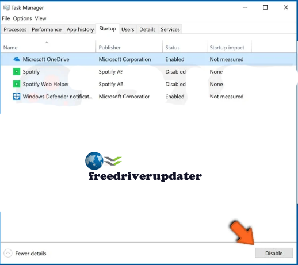This screenshot has width=298, height=265.
Task: Minimize the Task Manager window
Action: [245, 7]
